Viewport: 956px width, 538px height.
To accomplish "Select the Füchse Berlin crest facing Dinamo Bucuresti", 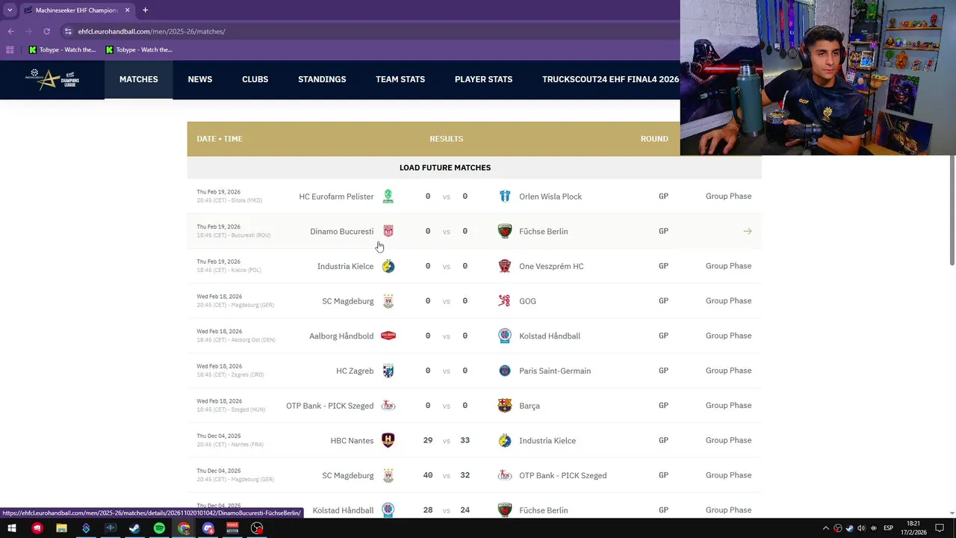I will click(x=505, y=231).
